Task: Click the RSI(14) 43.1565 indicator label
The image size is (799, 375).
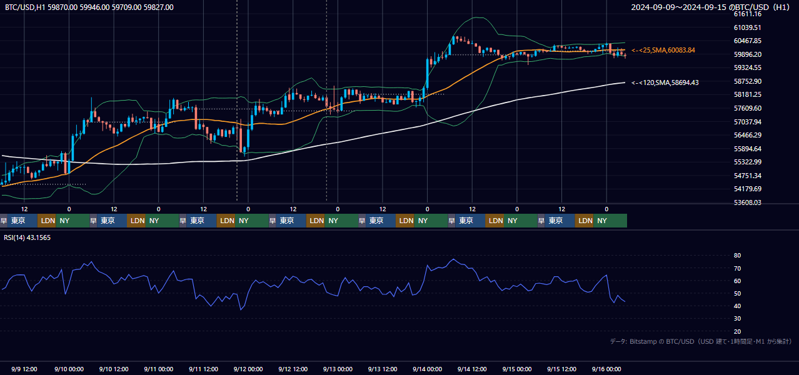Action: coord(28,237)
